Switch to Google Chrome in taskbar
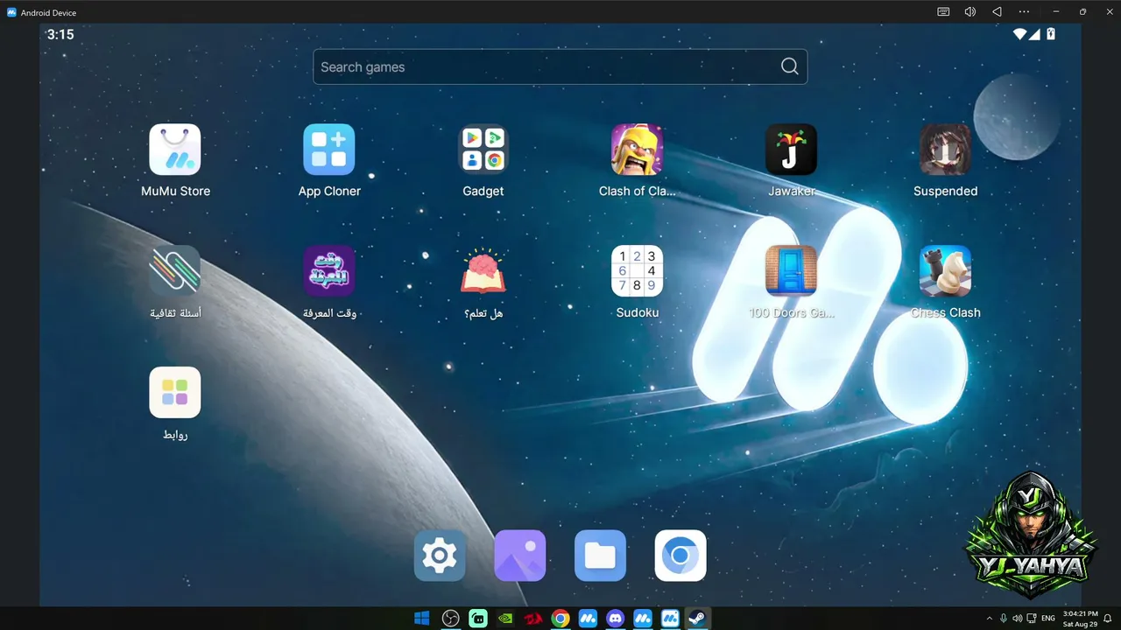 560,619
